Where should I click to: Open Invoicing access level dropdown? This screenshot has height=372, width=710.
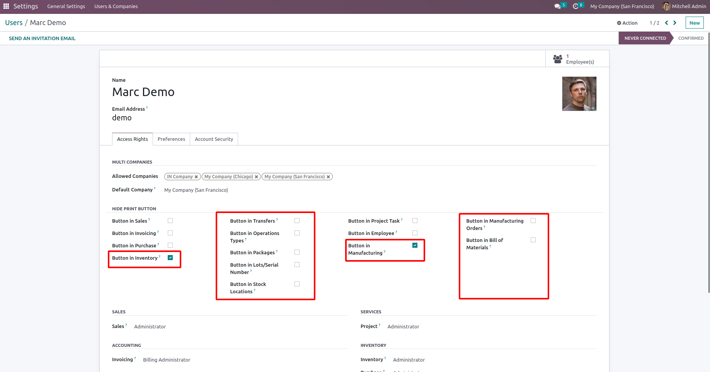click(x=167, y=360)
